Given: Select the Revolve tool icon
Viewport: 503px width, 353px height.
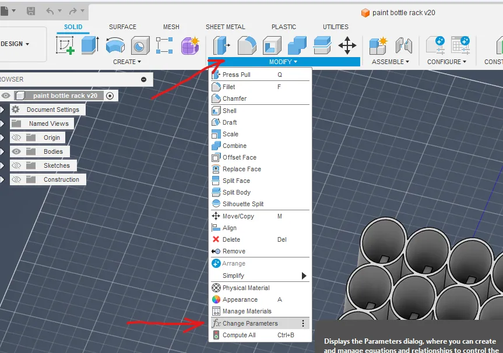Looking at the screenshot, I should click(115, 45).
